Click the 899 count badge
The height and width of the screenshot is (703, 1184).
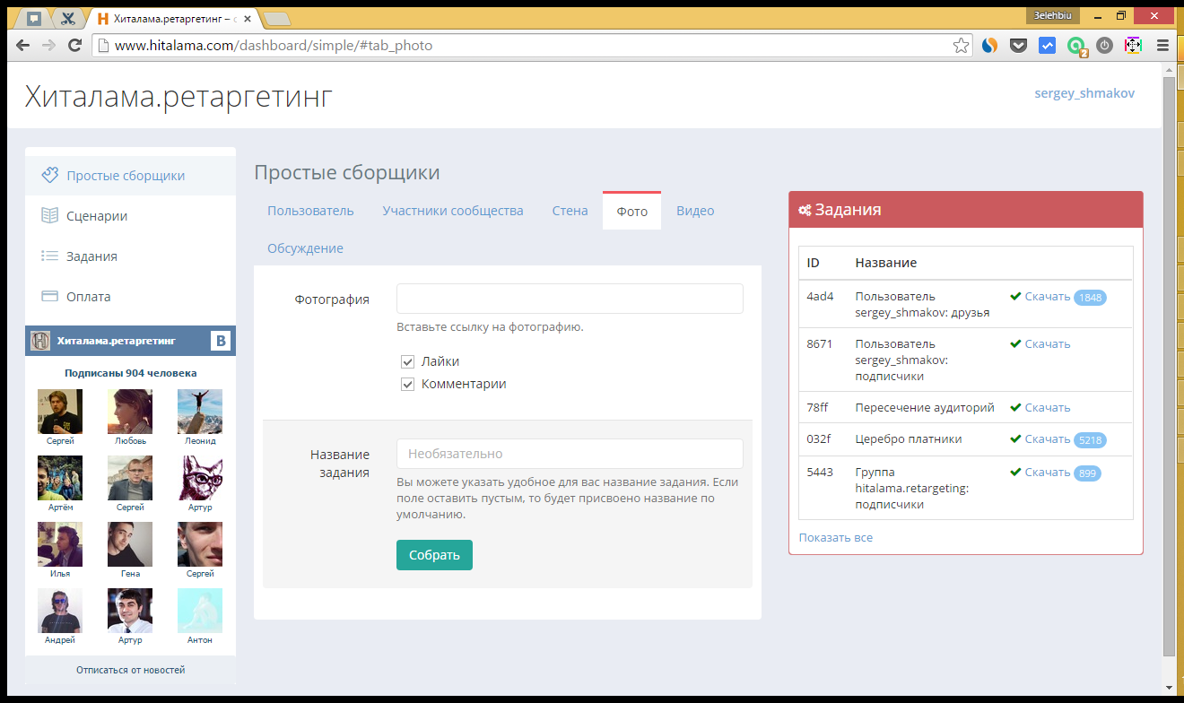tap(1087, 473)
